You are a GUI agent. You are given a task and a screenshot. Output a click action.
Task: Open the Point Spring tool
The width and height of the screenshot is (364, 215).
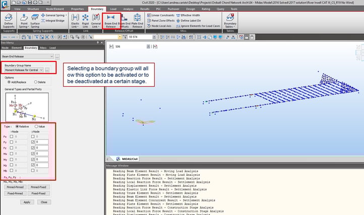(x=24, y=21)
